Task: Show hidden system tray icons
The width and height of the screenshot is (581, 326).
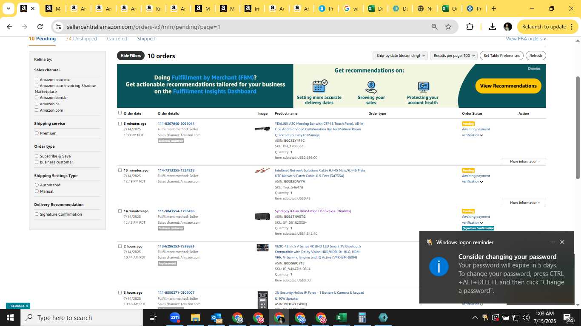Action: point(475,318)
